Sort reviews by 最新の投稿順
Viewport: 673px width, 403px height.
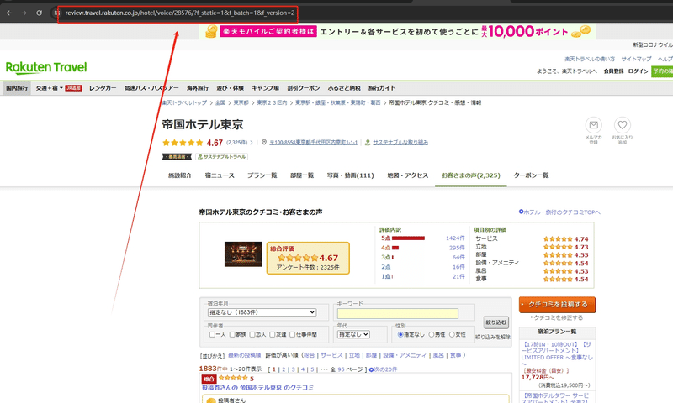[244, 355]
